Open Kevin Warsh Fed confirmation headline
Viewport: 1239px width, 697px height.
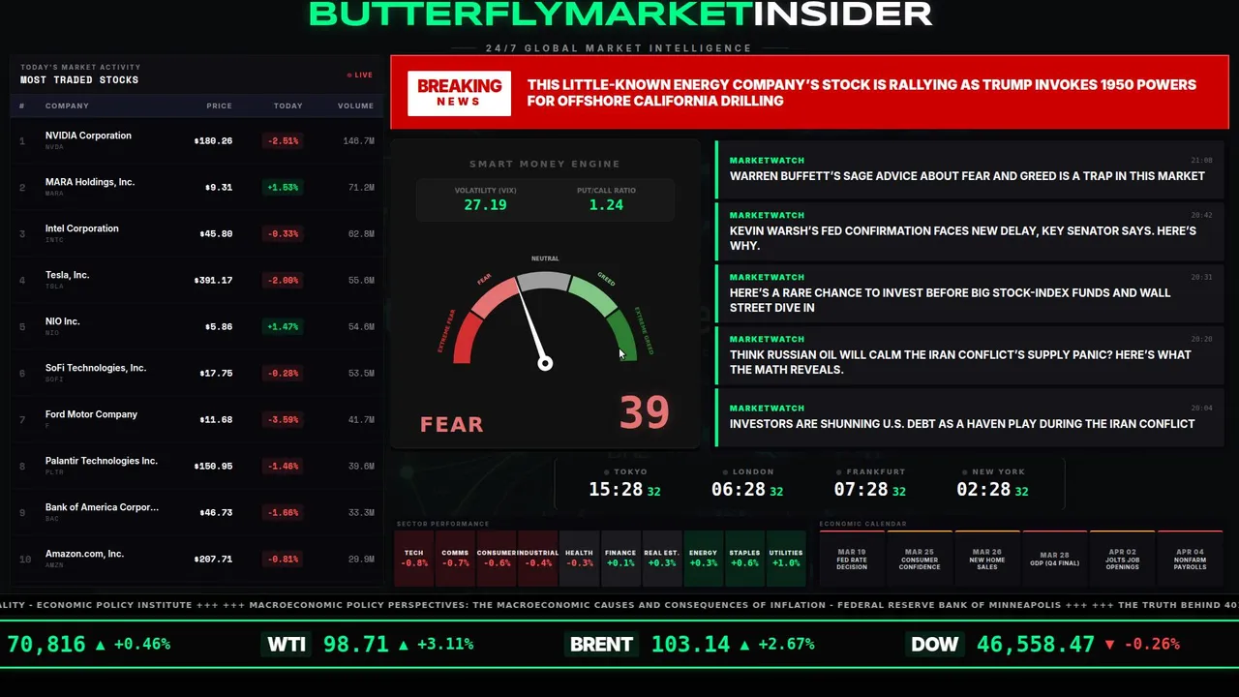(970, 230)
